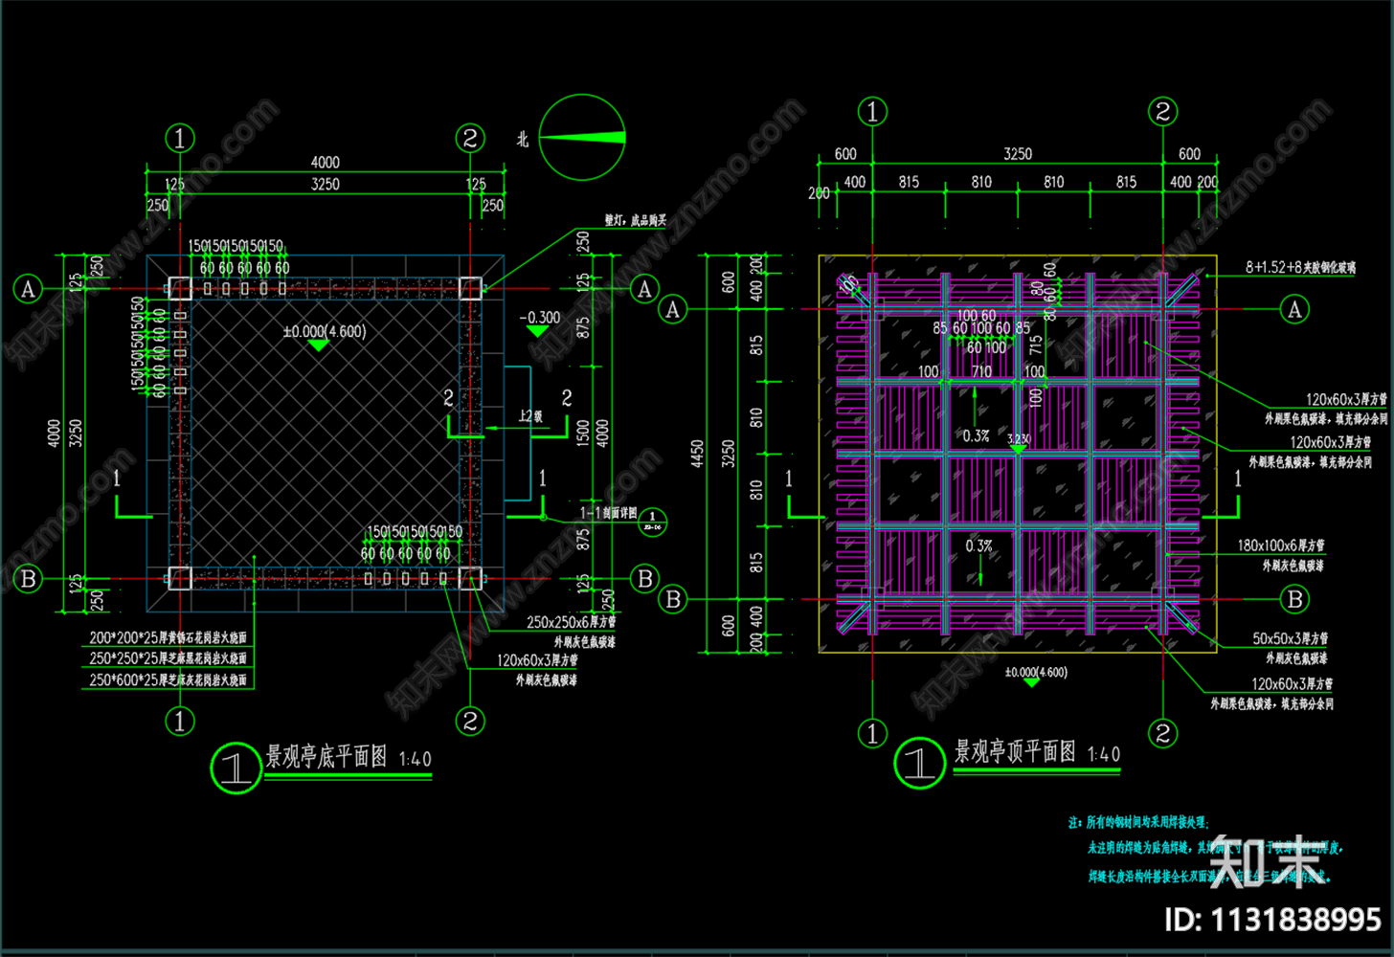Screen dimensions: 1394x957
Task: Select axis bubble A left of floor plan
Action: (28, 289)
